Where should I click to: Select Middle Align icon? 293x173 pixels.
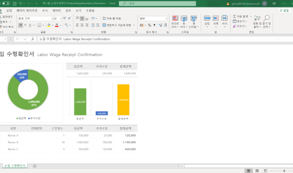[x=82, y=18]
